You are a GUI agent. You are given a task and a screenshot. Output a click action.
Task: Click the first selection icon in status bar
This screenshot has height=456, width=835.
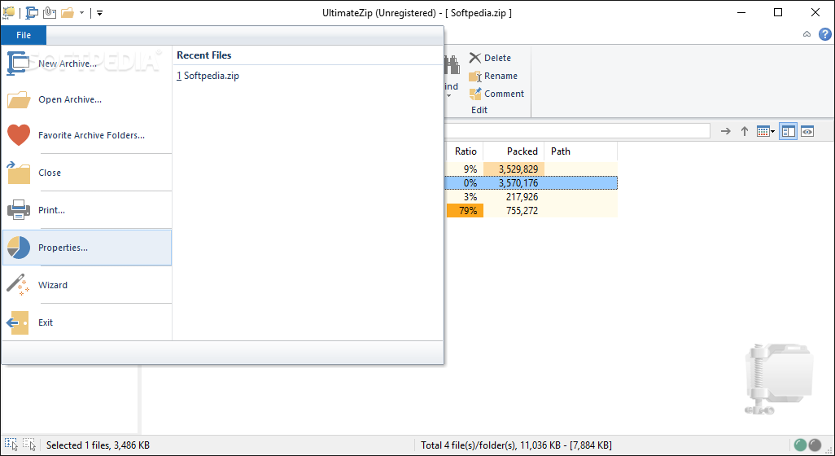11,445
